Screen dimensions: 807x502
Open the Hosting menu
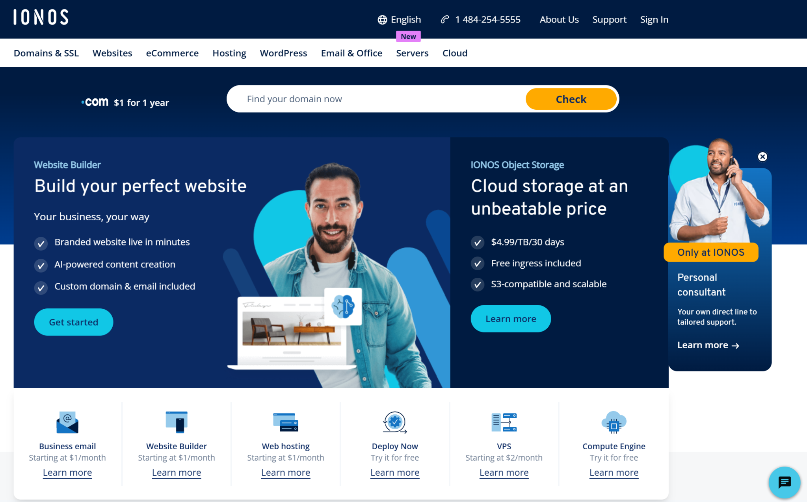tap(229, 53)
